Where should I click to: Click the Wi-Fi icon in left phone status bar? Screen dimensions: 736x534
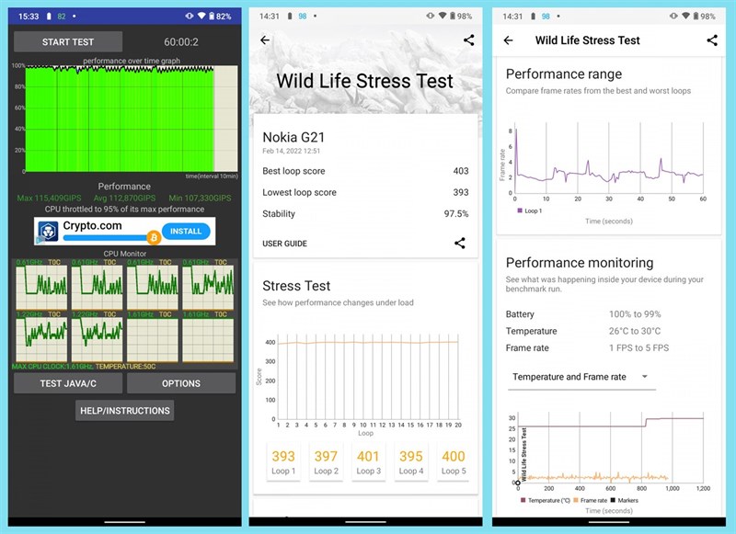[201, 16]
